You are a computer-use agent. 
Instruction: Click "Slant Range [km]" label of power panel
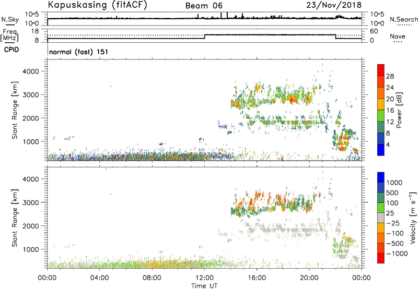click(15, 110)
